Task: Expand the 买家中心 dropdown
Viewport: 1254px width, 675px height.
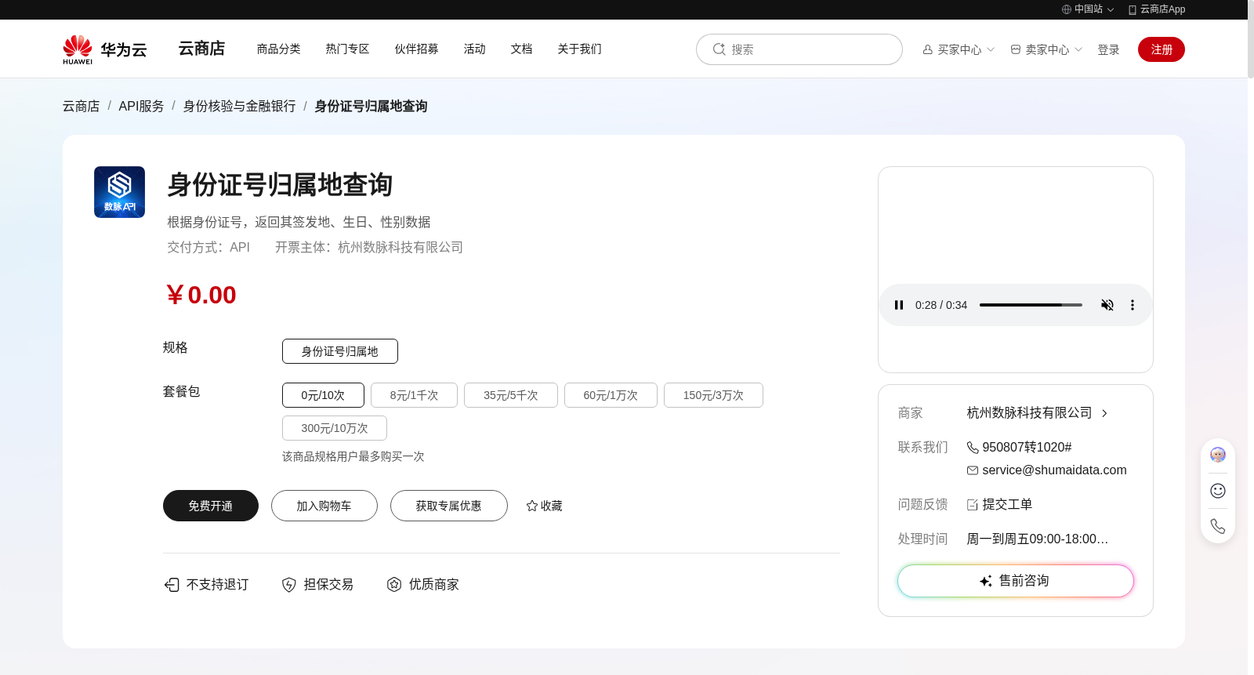Action: [x=959, y=49]
